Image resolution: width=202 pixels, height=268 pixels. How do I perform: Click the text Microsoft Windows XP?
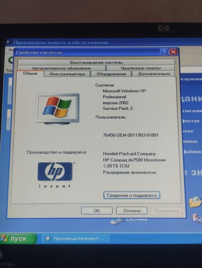(124, 91)
